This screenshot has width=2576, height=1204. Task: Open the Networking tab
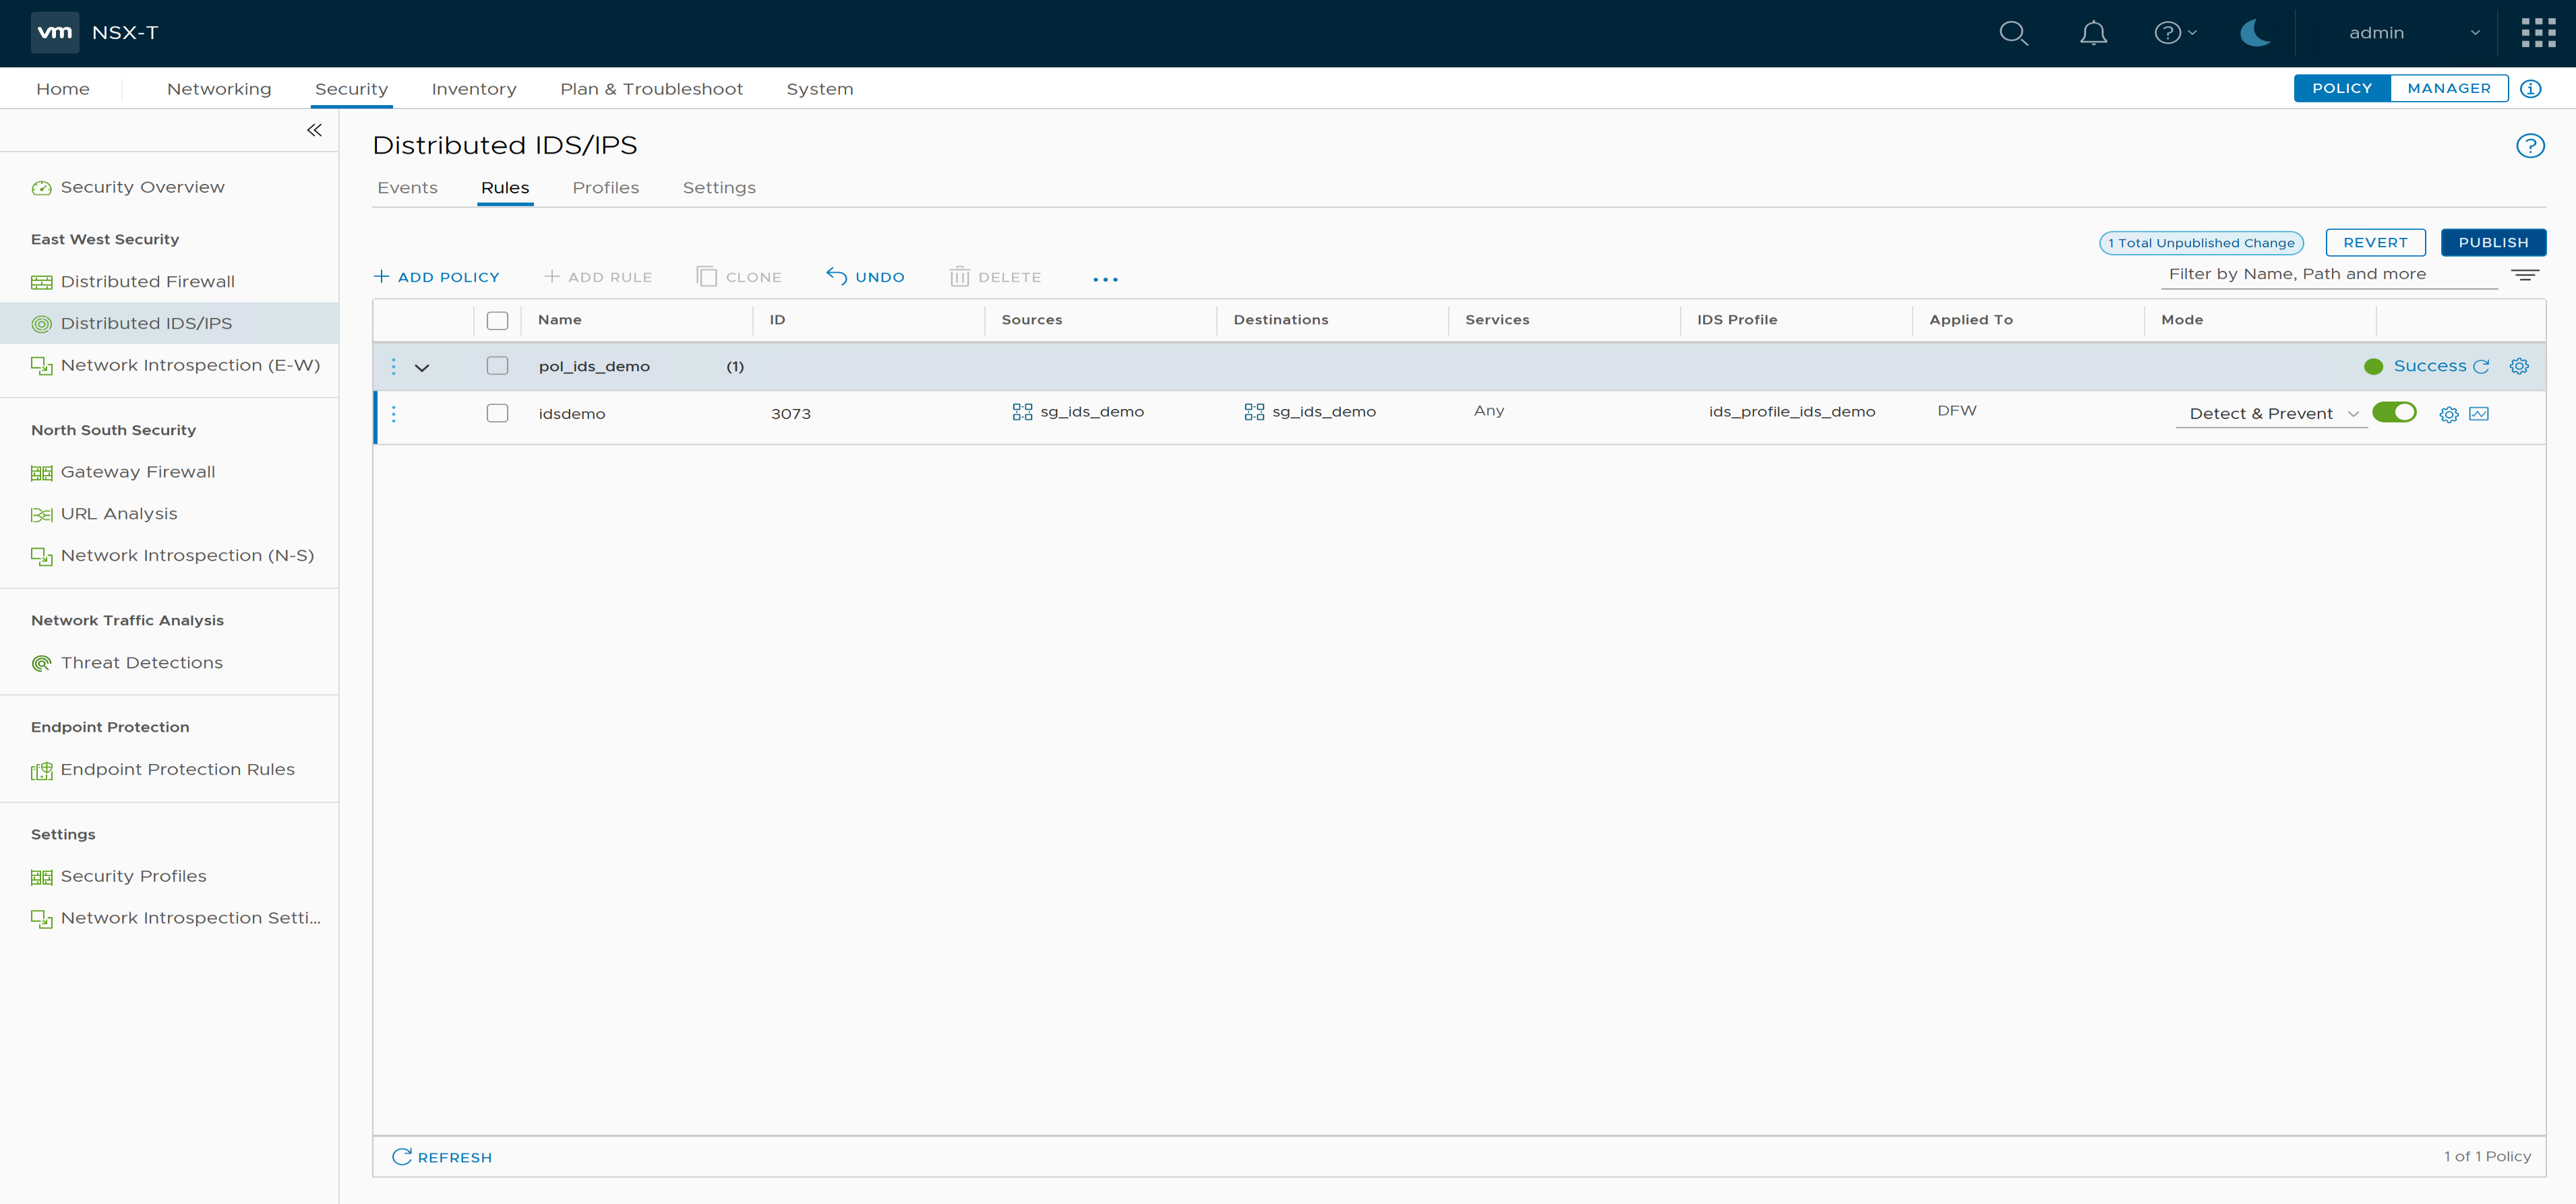(219, 89)
